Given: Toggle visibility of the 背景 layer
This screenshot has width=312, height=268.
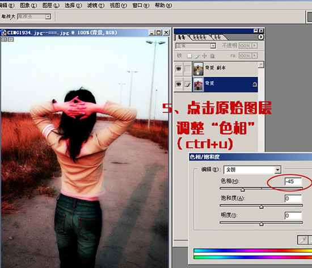Looking at the screenshot, I should point(179,84).
